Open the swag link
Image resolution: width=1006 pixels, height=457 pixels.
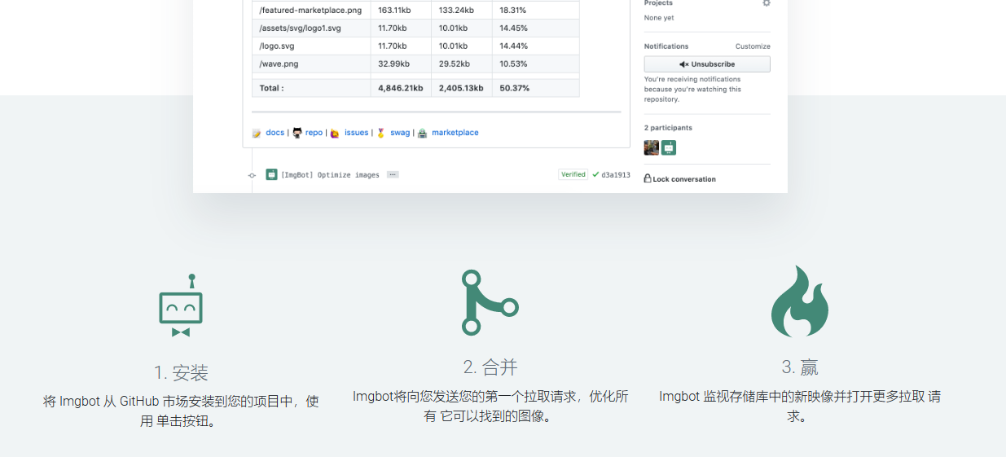[x=400, y=133]
